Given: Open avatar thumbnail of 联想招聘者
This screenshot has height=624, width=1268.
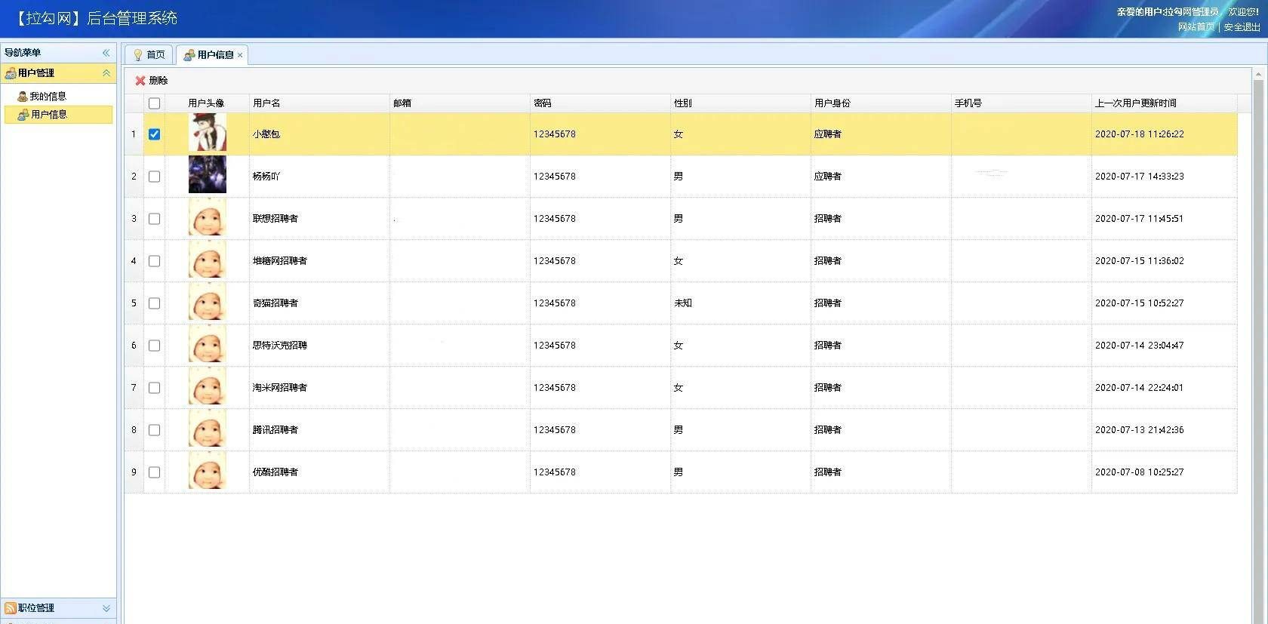Looking at the screenshot, I should tap(208, 218).
